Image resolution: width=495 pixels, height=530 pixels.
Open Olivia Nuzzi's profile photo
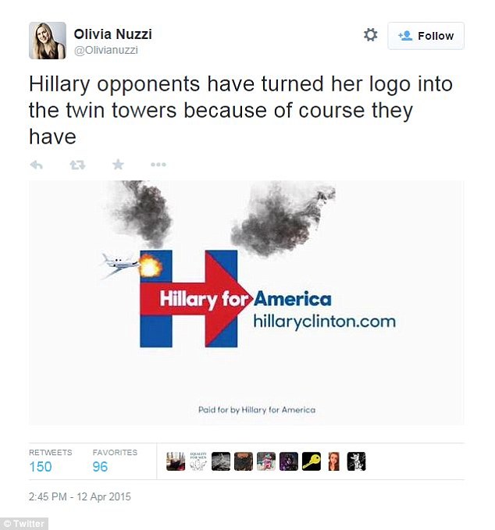(x=48, y=41)
